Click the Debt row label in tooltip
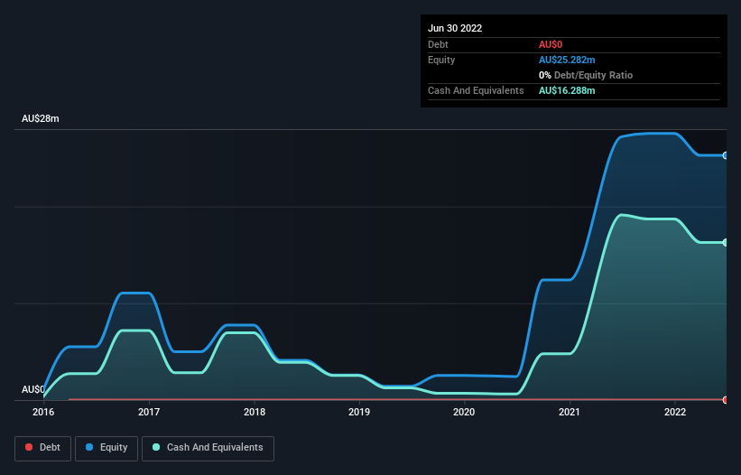 point(438,44)
